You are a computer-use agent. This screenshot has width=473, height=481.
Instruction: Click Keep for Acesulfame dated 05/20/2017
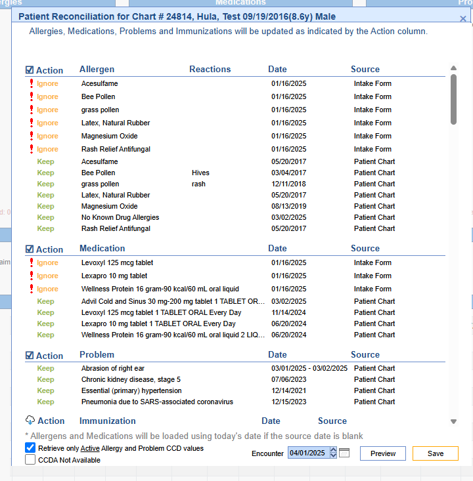45,161
